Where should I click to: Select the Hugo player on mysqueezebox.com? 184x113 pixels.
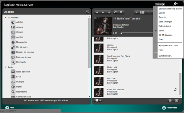pos(161,50)
